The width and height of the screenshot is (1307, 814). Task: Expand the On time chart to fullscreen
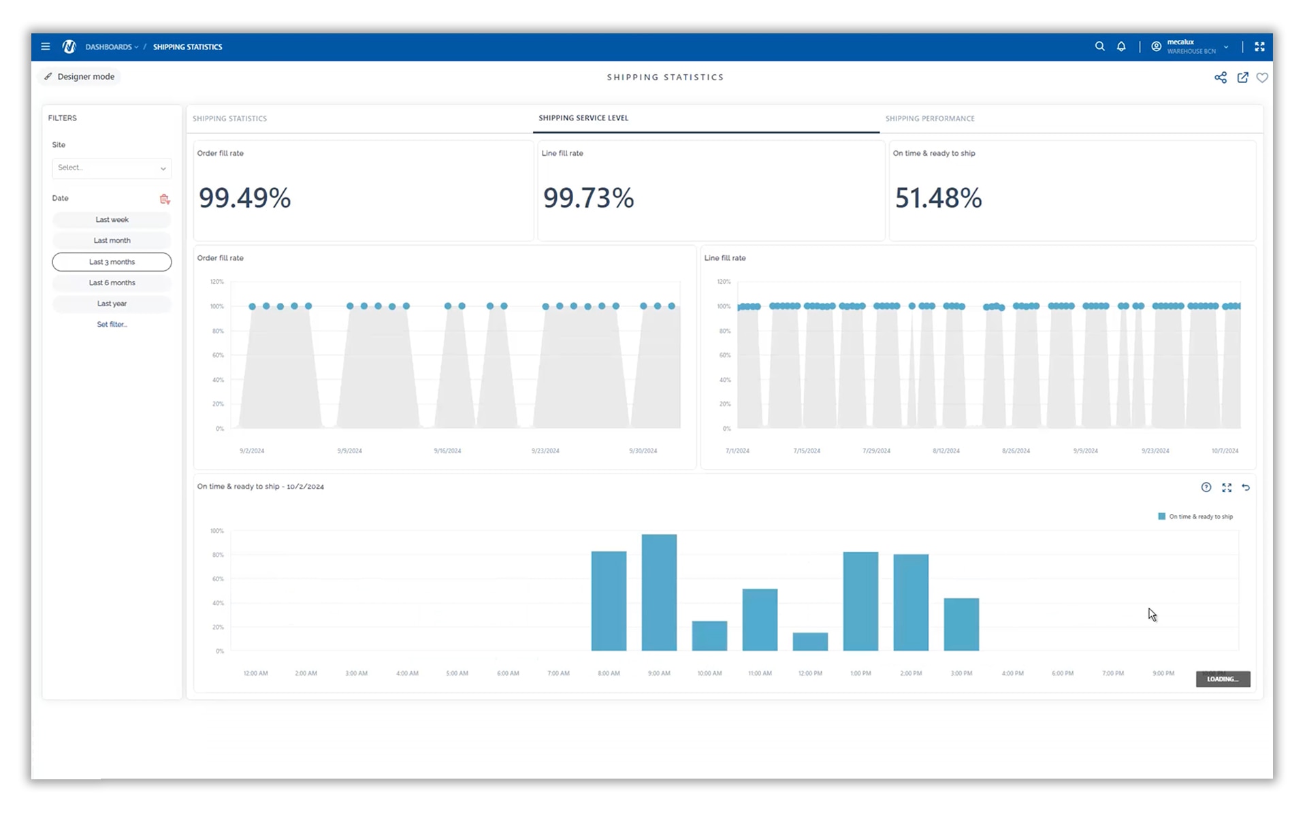tap(1227, 487)
